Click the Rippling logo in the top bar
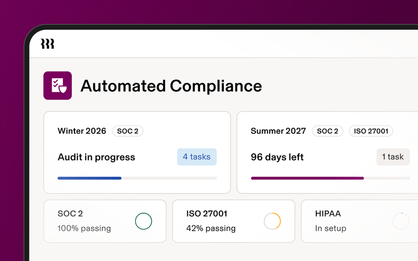This screenshot has height=261, width=418. click(47, 44)
